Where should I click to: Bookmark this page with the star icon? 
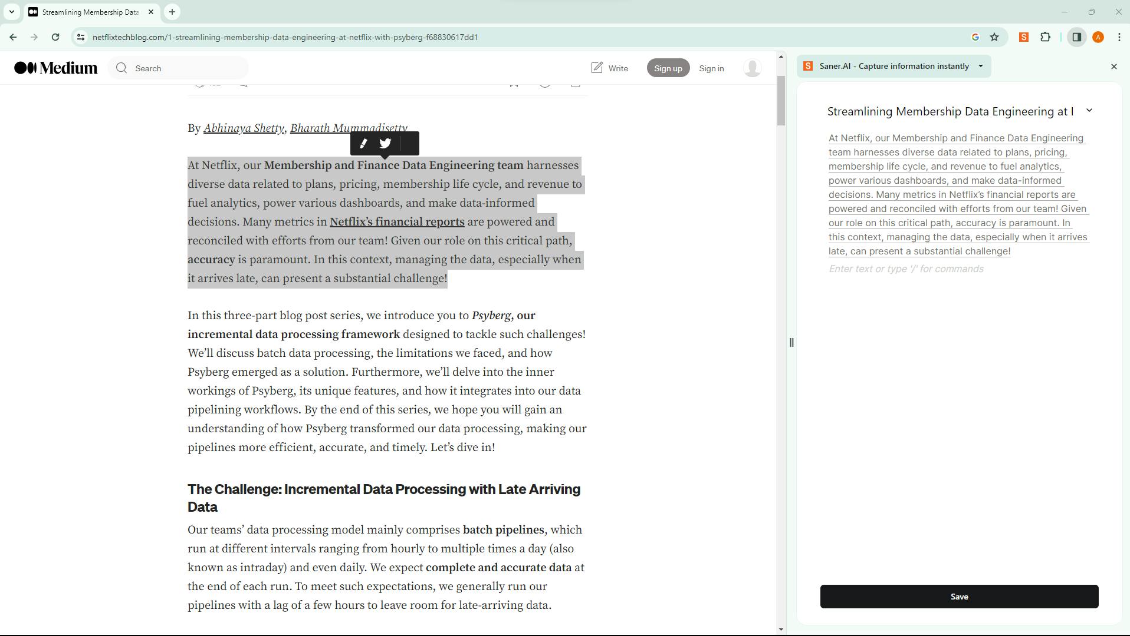click(x=994, y=37)
